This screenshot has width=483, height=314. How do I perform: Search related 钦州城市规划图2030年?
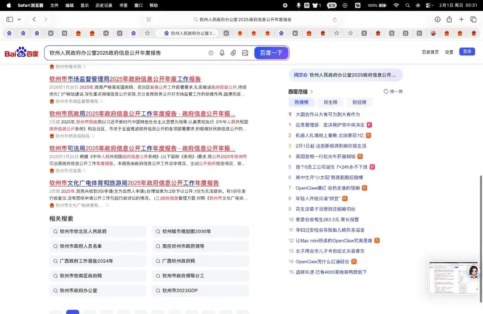coord(200,231)
